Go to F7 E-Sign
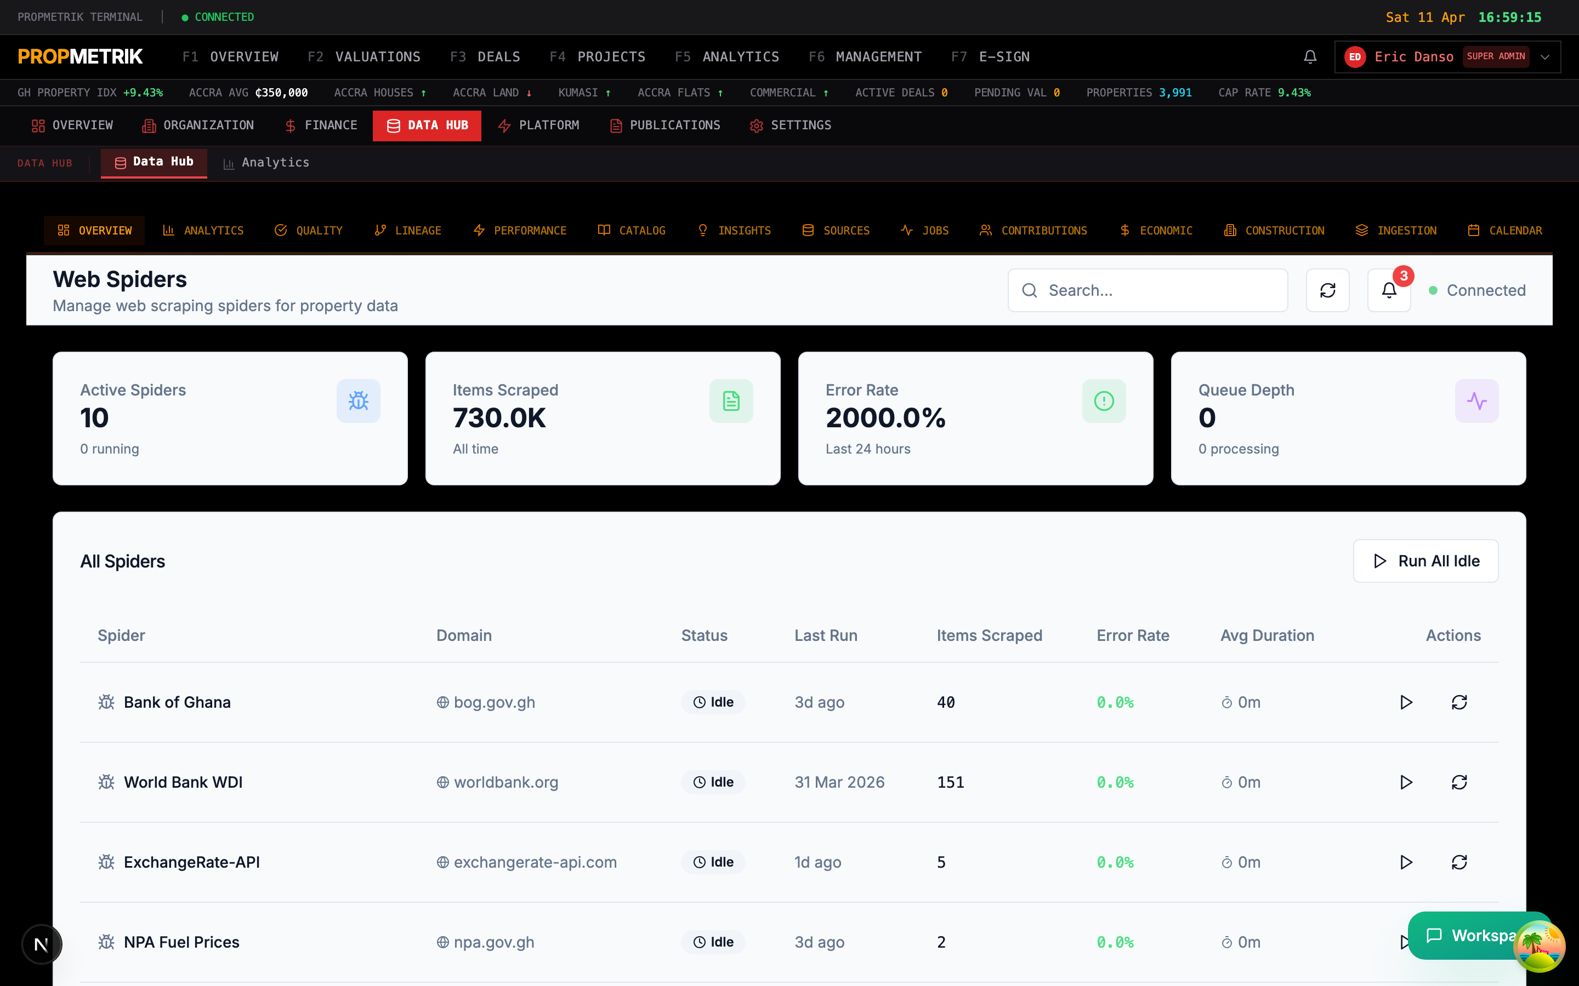This screenshot has width=1579, height=986. click(990, 57)
